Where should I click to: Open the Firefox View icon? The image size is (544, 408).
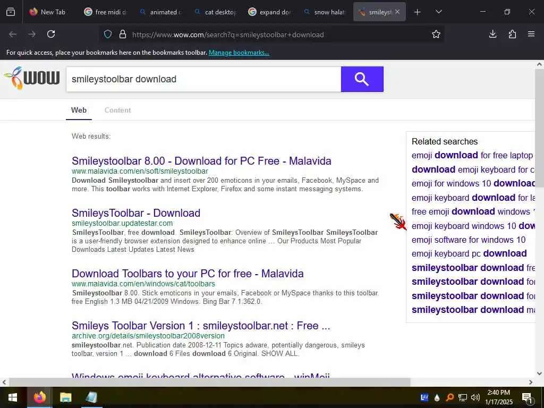coord(11,12)
